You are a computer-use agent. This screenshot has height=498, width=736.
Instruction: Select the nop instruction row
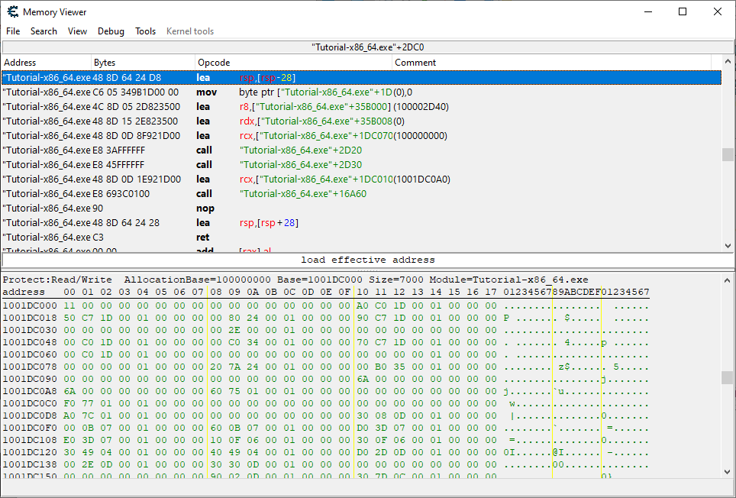305,209
